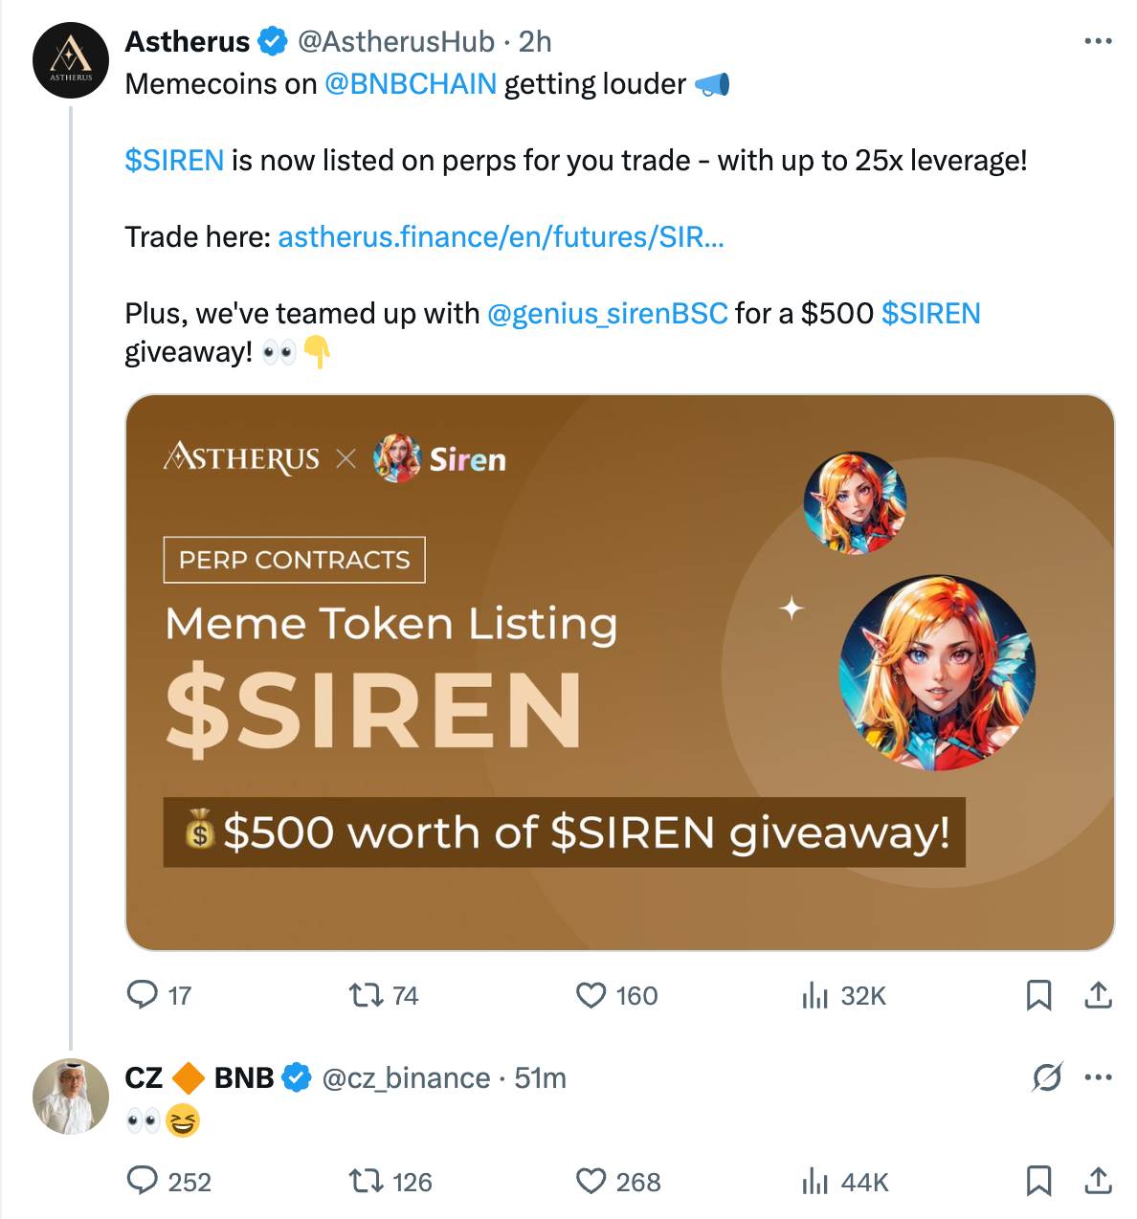Open more options on CZ's reply

(x=1098, y=1078)
